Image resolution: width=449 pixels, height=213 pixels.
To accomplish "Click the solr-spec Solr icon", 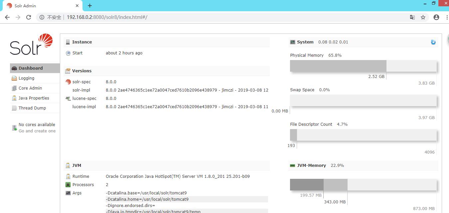I will (x=68, y=82).
